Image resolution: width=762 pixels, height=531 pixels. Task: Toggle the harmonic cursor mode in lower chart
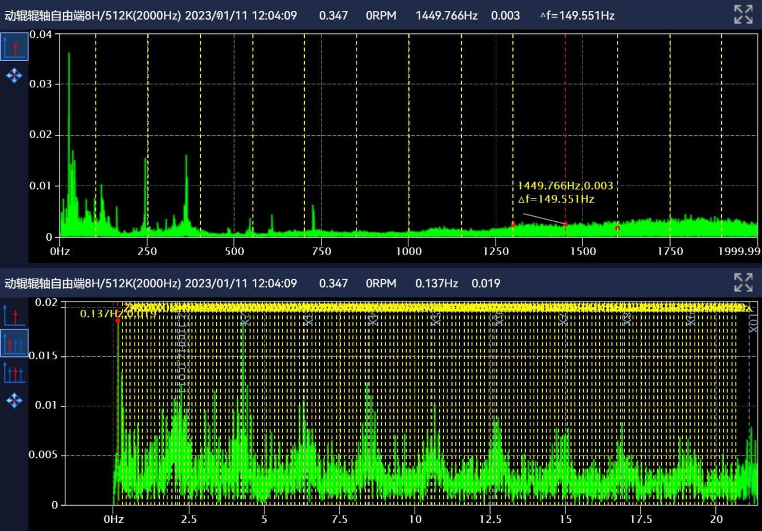14,343
